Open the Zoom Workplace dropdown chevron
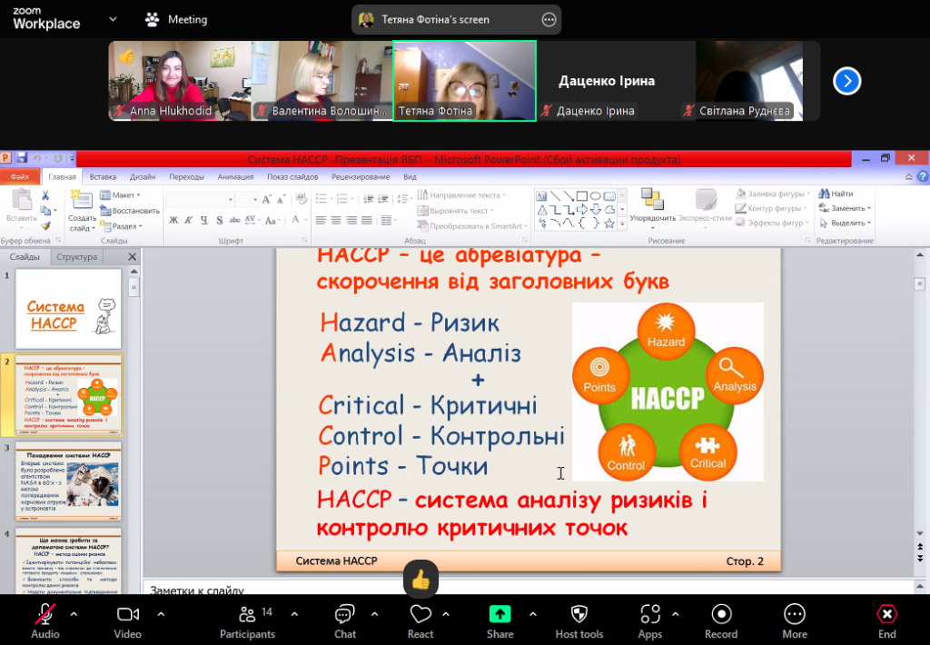The image size is (930, 645). tap(113, 19)
